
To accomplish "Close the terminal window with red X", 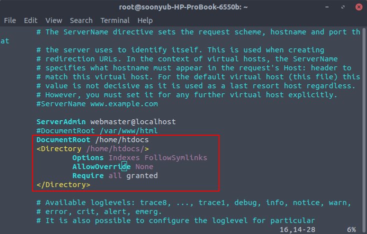I will click(x=359, y=7).
